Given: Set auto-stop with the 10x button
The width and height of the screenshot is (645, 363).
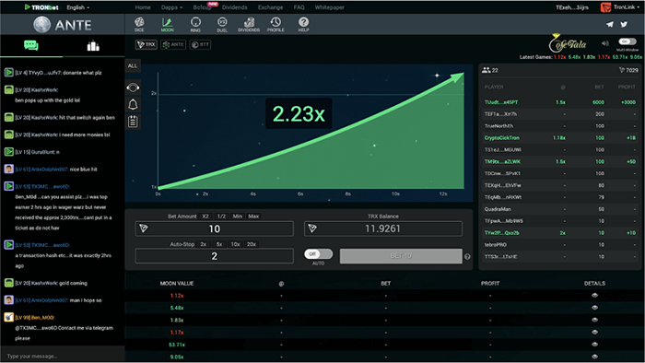Looking at the screenshot, I should click(235, 244).
